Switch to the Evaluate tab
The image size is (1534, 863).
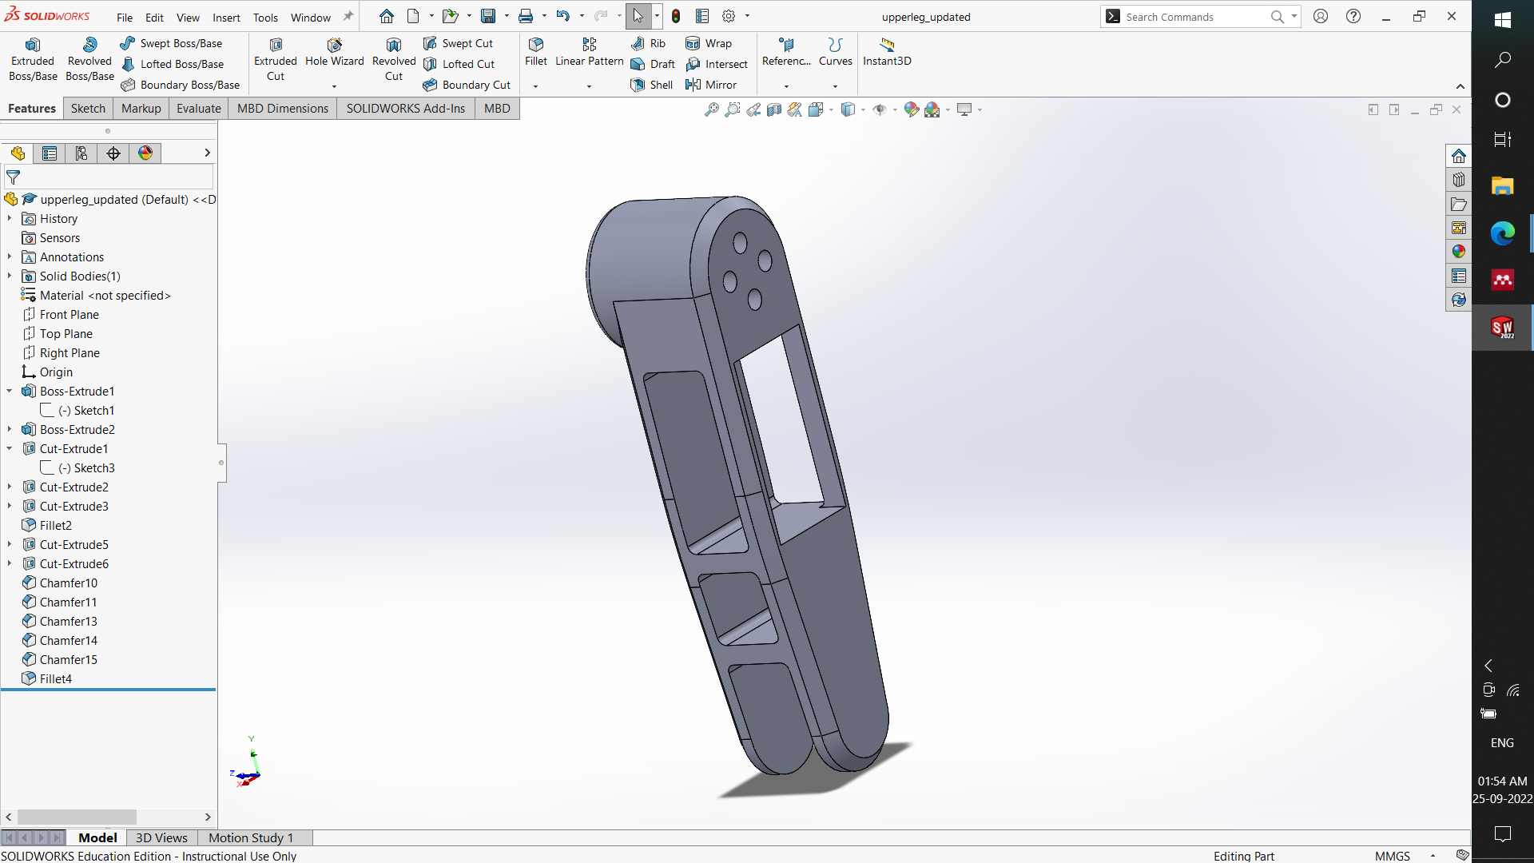tap(198, 108)
